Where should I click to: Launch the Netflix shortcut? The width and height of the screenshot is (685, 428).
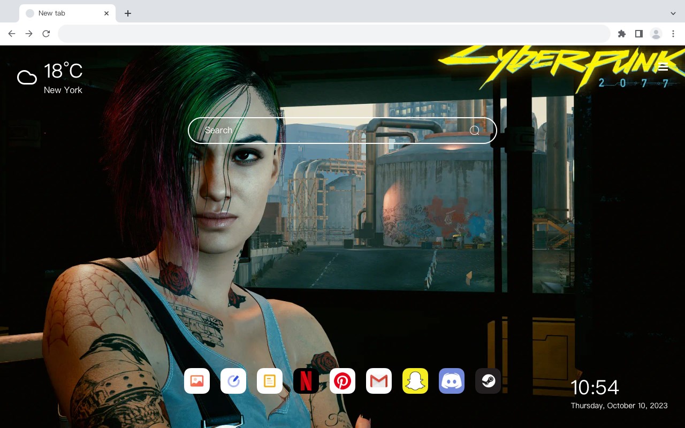(306, 381)
